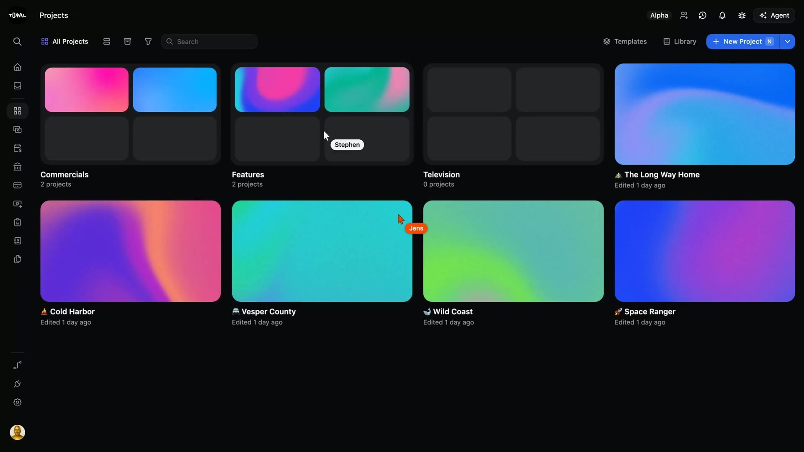Create a New Project

743,41
